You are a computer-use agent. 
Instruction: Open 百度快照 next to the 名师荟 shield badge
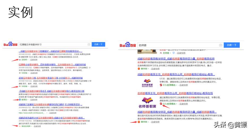click(x=181, y=53)
